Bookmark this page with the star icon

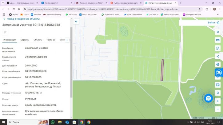click(x=199, y=9)
